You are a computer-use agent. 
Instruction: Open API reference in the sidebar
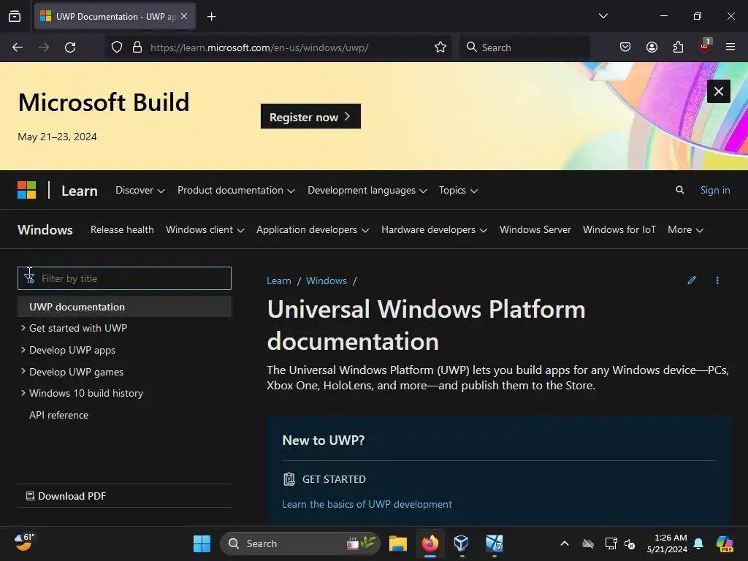[x=58, y=415]
